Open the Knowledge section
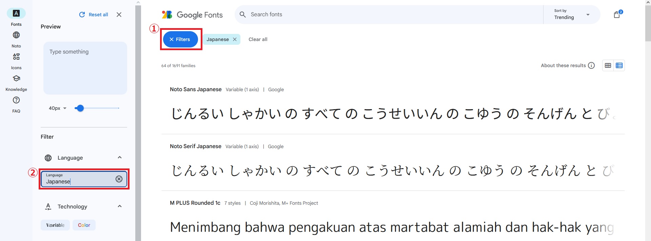 tap(16, 78)
